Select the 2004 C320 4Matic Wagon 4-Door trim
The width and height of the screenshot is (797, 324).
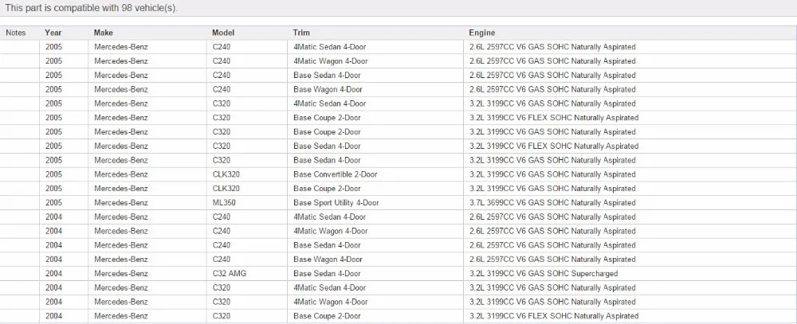click(x=331, y=302)
